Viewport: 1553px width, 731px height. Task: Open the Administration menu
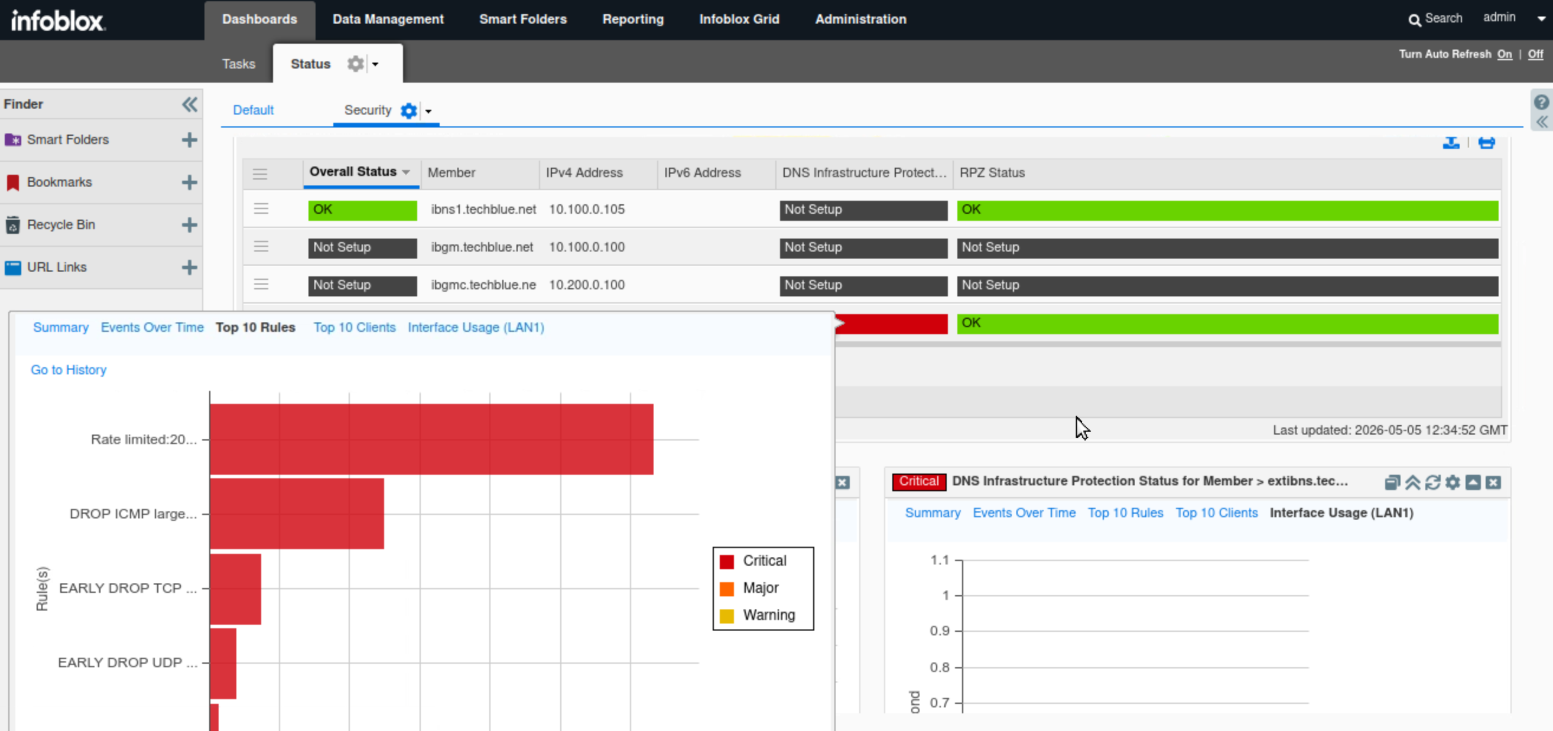[860, 19]
